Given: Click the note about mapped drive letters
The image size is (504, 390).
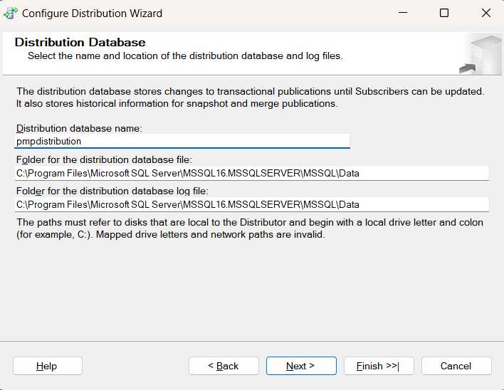Looking at the screenshot, I should [x=249, y=228].
